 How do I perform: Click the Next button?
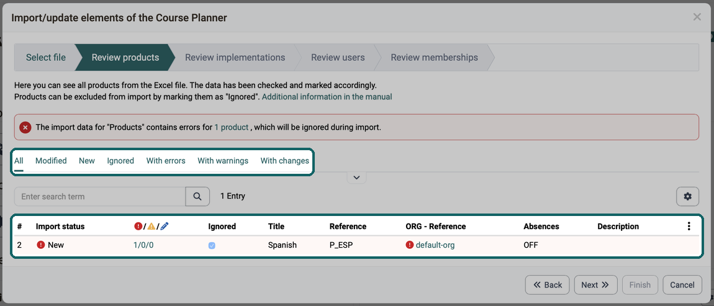tap(595, 285)
